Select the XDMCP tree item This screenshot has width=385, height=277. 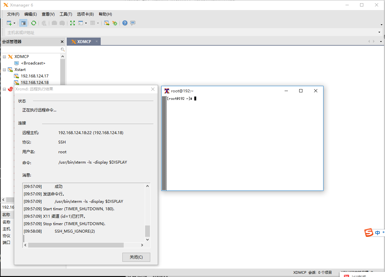point(22,56)
